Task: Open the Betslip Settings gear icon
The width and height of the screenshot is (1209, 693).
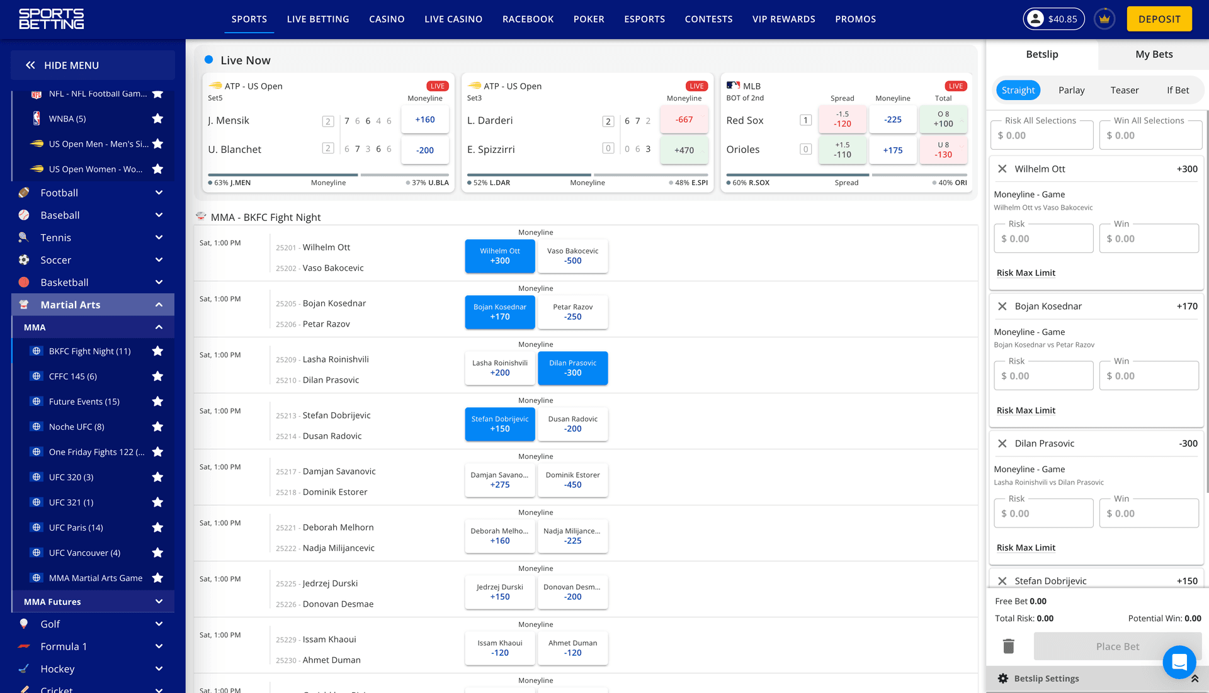Action: pyautogui.click(x=1002, y=678)
